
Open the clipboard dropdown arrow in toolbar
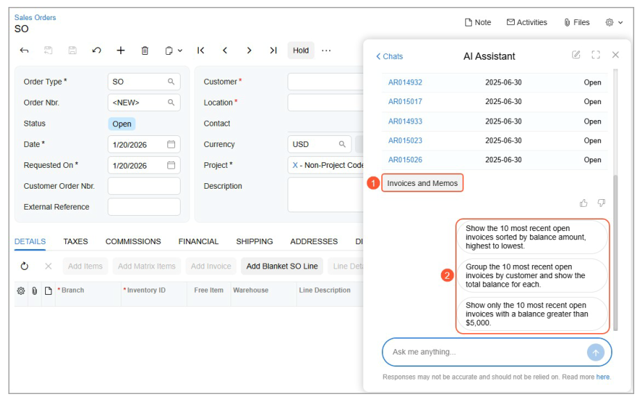180,51
